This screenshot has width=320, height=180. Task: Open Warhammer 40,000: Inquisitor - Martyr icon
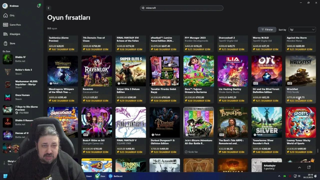tap(7, 84)
